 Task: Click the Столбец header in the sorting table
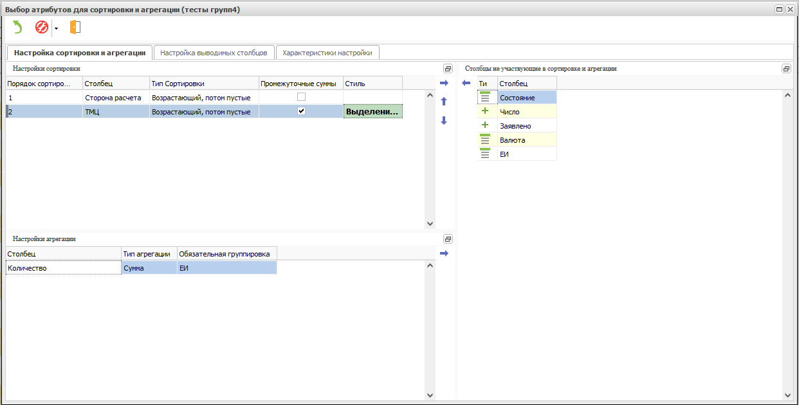(115, 84)
